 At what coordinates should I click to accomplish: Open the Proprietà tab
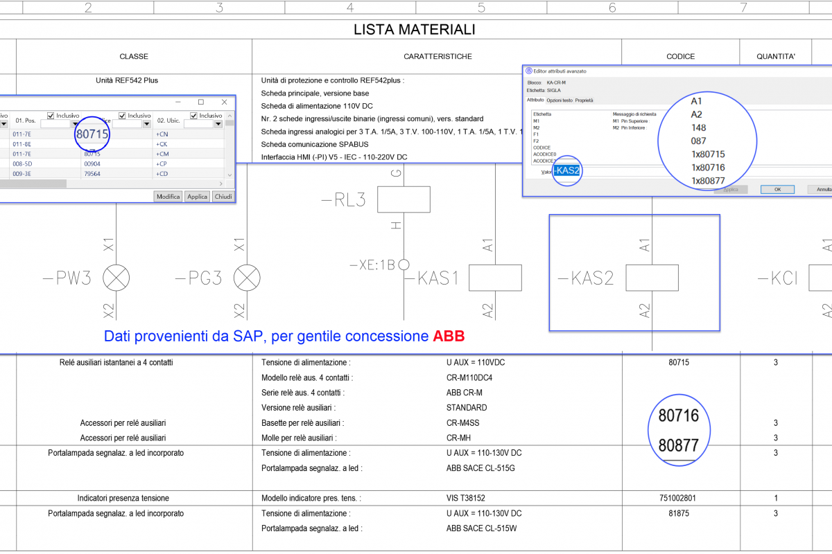(584, 100)
